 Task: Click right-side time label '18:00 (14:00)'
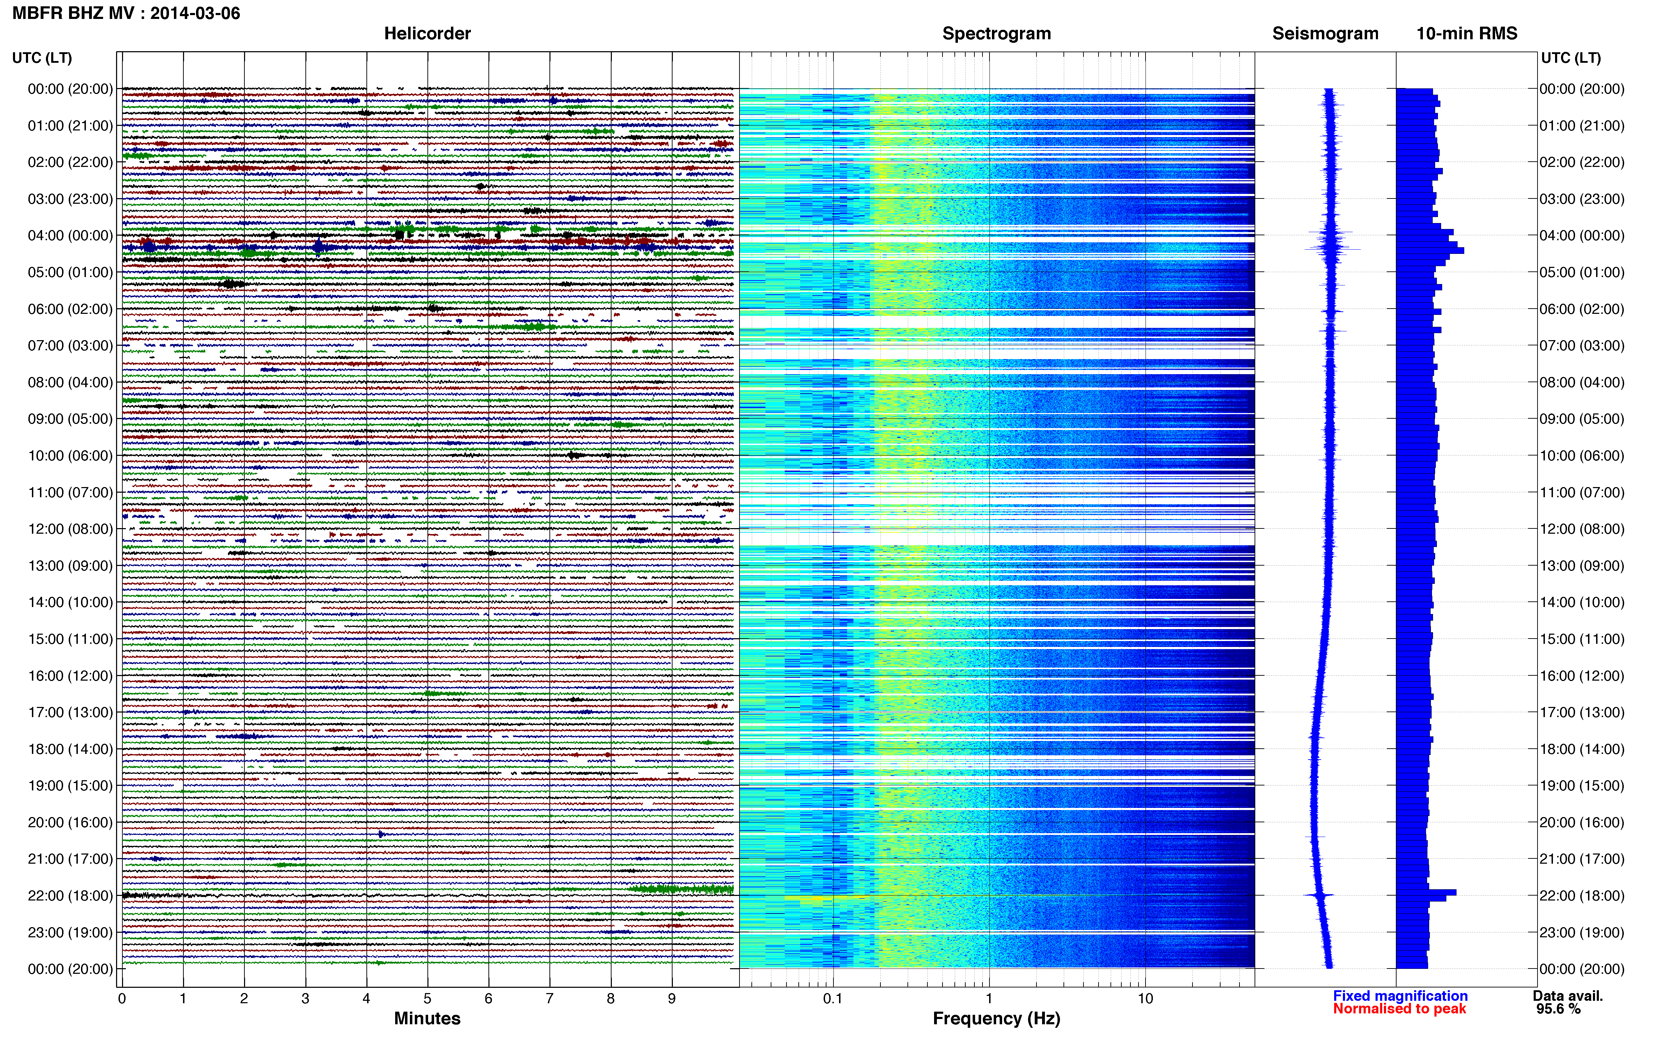1582,749
